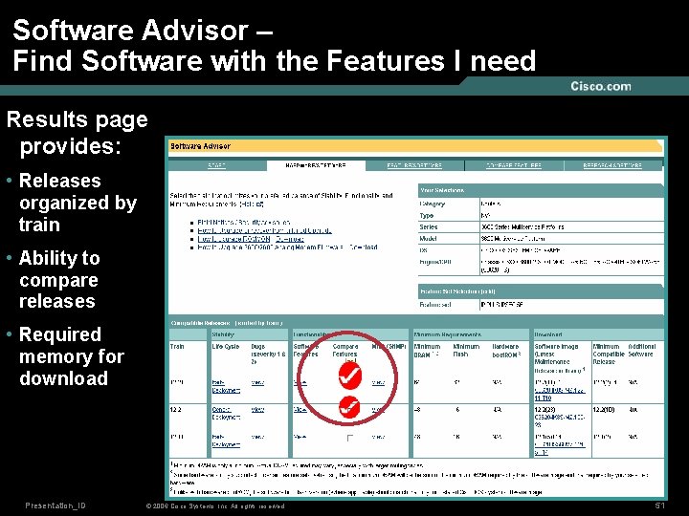The width and height of the screenshot is (689, 516).
Task: Open the Research Software tab
Action: (612, 165)
